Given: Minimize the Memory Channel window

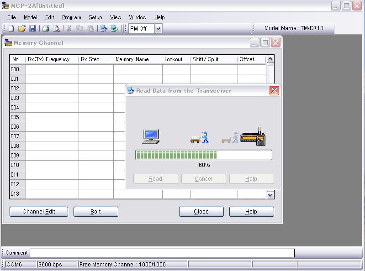Looking at the screenshot, I should point(254,43).
